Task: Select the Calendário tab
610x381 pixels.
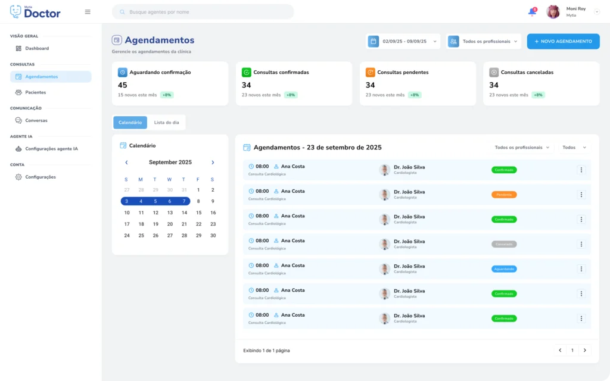Action: click(x=130, y=123)
